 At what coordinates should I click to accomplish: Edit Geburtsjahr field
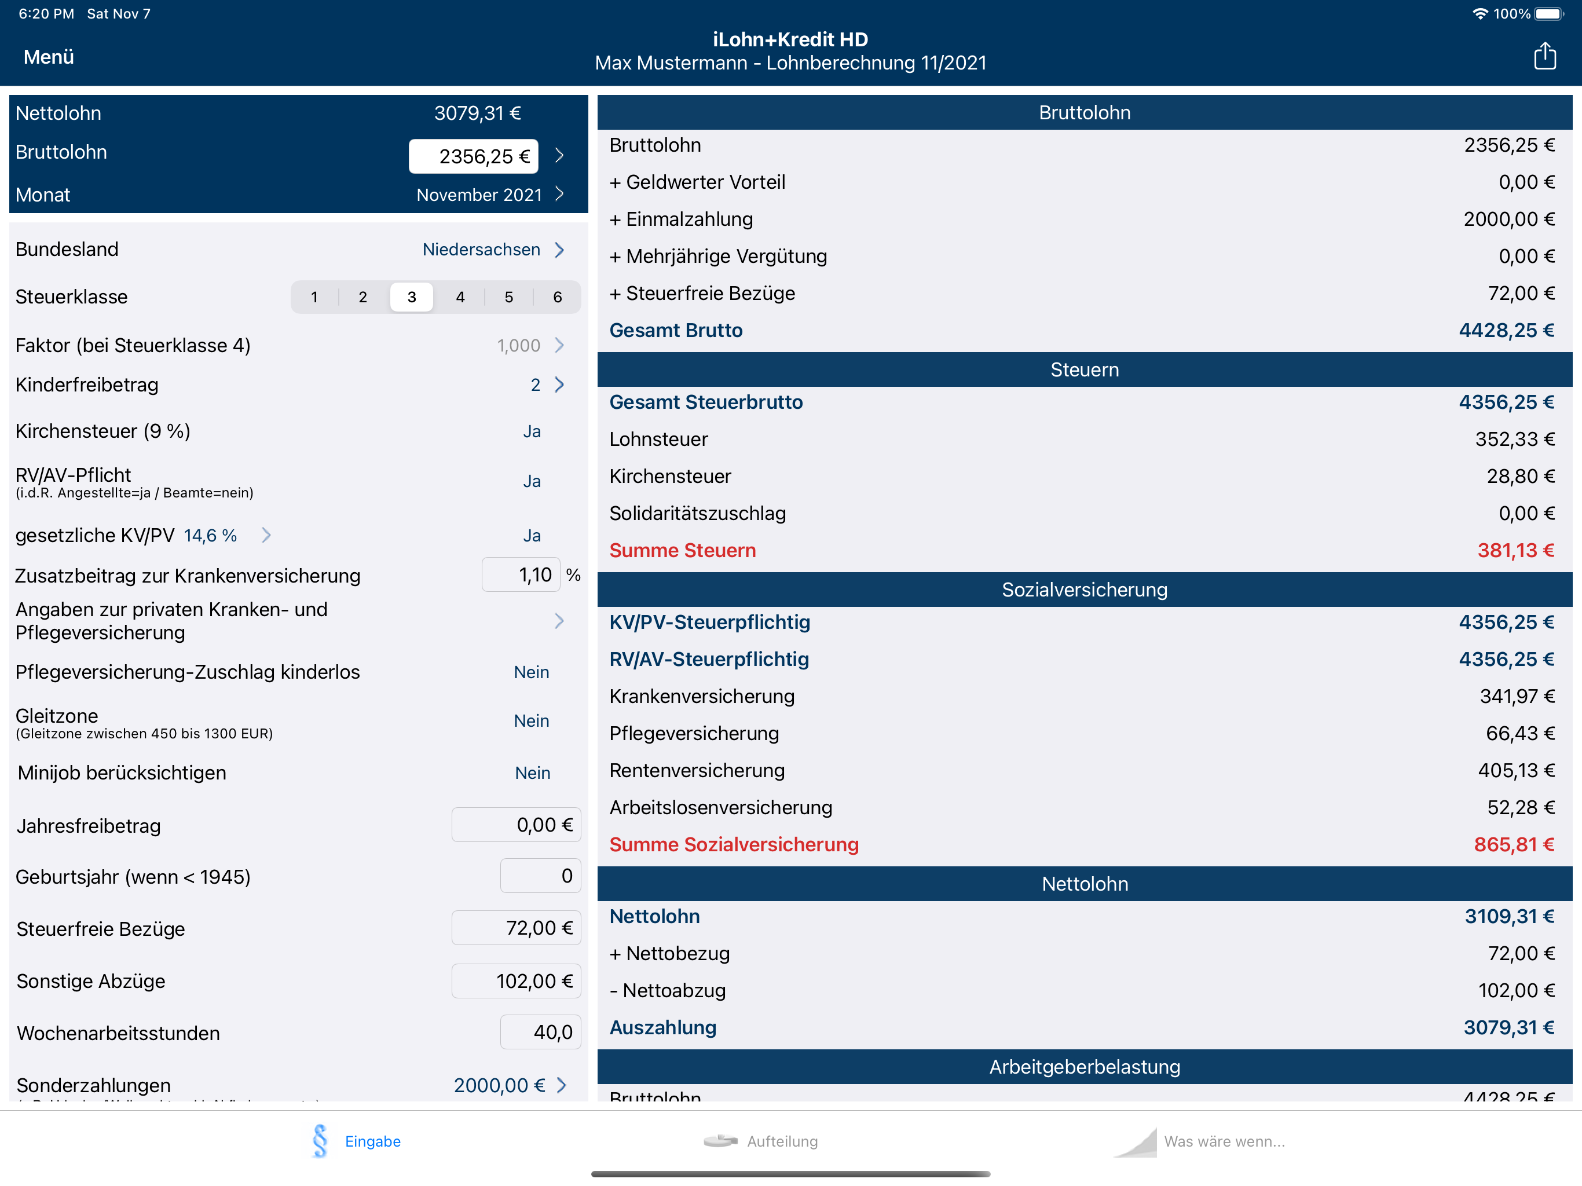540,876
